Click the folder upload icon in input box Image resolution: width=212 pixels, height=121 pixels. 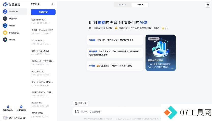pyautogui.click(x=77, y=111)
